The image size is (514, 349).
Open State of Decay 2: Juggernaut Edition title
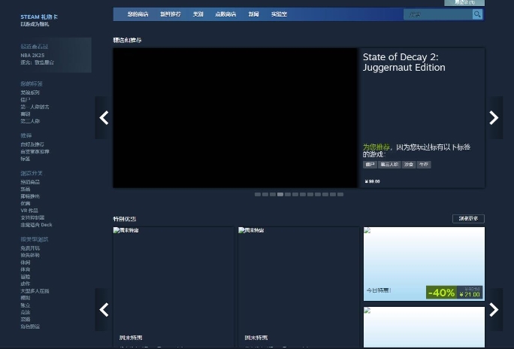coord(404,62)
